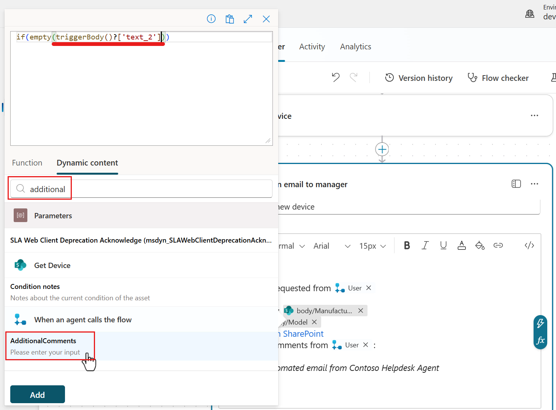Viewport: 556px width, 410px height.
Task: Click the fx badge on the right edge
Action: 540,341
